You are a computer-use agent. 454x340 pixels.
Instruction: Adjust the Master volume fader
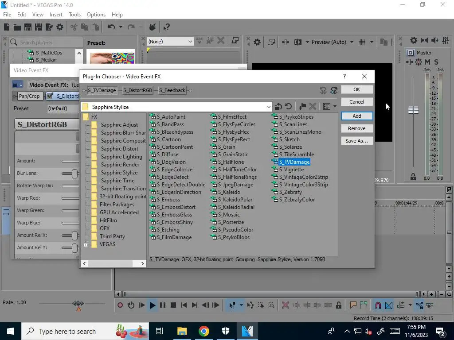pos(413,110)
